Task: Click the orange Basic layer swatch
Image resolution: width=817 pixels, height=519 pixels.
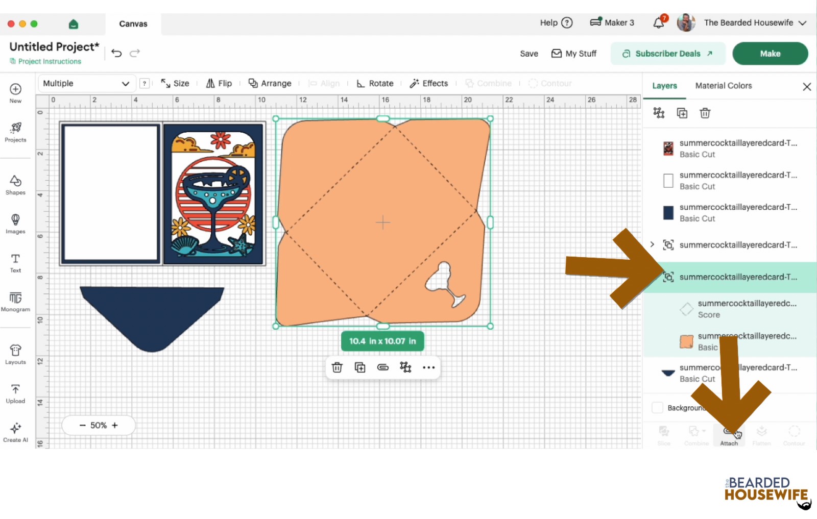Action: [687, 341]
